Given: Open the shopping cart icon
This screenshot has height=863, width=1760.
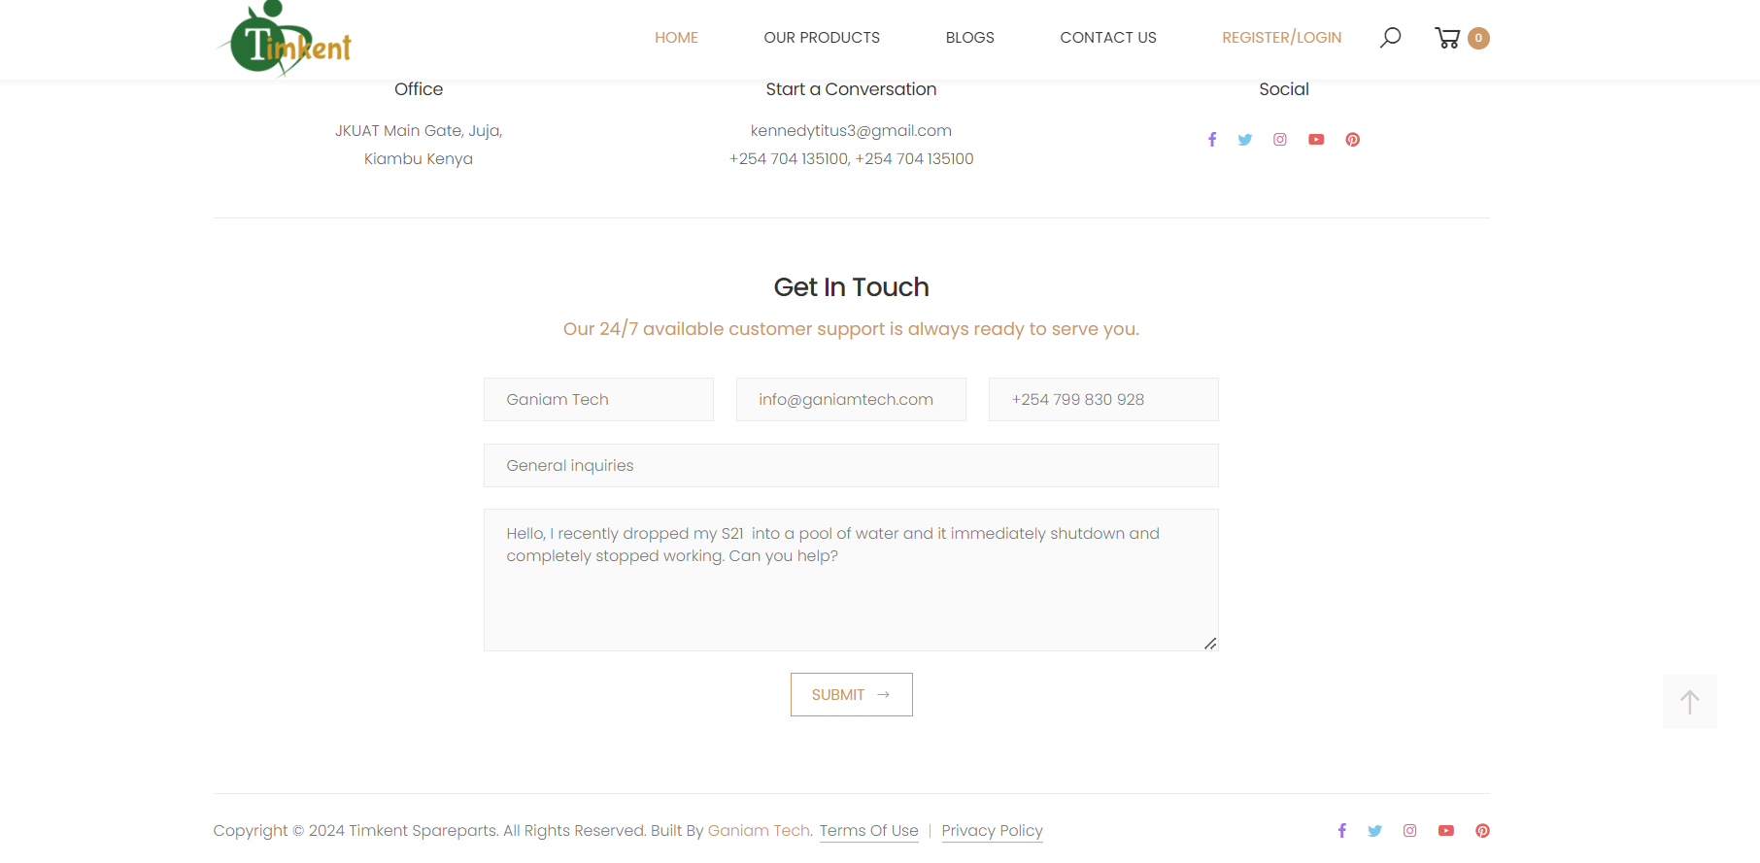Looking at the screenshot, I should (x=1447, y=38).
